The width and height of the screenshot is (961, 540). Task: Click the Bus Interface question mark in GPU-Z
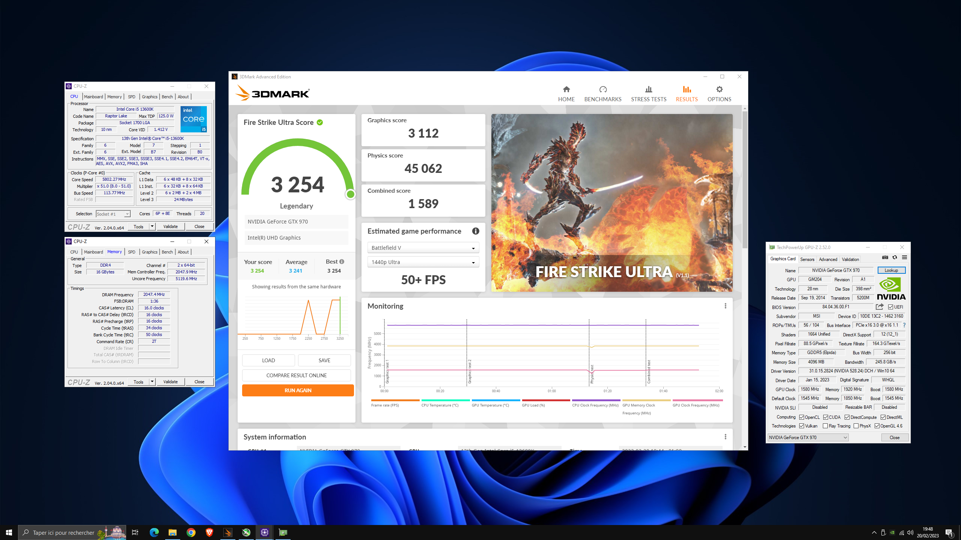click(904, 325)
